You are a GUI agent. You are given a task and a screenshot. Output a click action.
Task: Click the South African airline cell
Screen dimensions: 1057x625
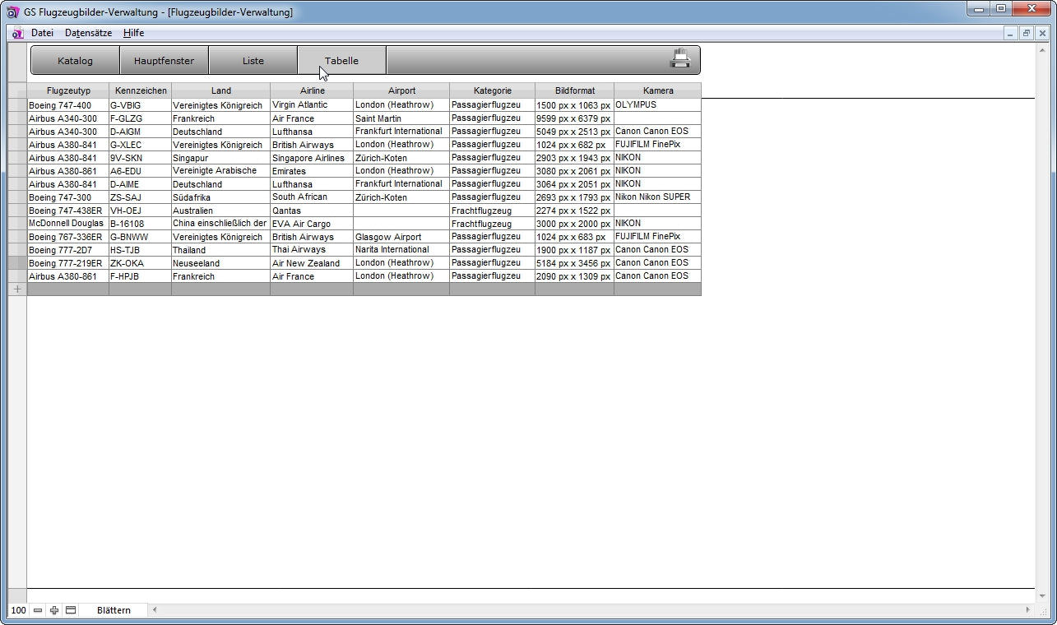pyautogui.click(x=312, y=197)
